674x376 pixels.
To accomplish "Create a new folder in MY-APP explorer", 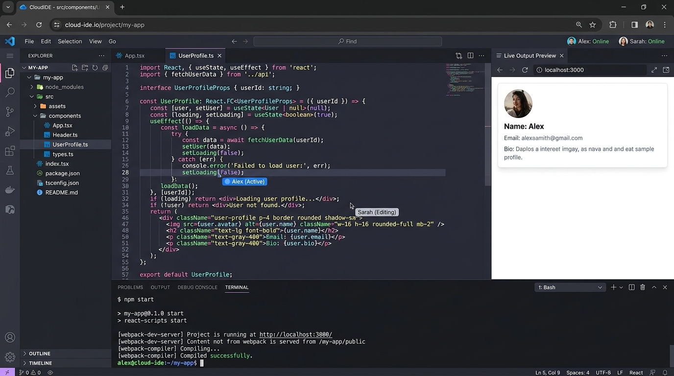I will (x=85, y=68).
